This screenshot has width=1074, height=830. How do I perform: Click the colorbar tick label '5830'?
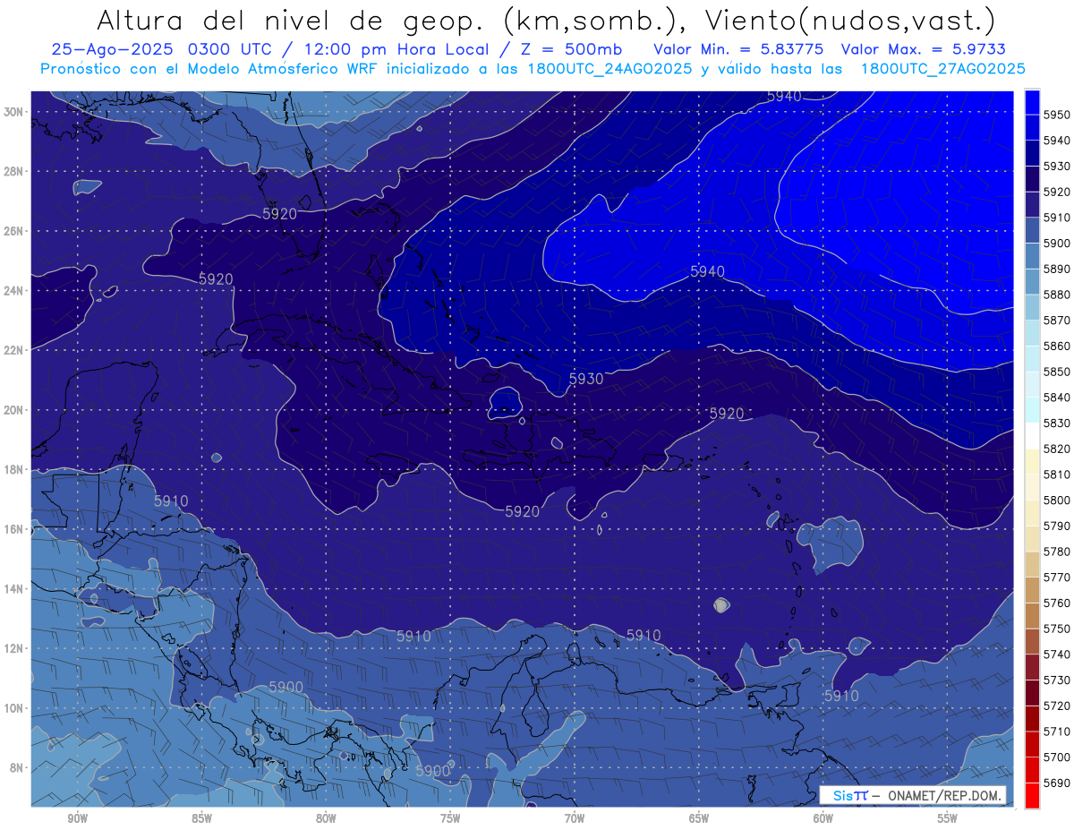(x=1058, y=423)
